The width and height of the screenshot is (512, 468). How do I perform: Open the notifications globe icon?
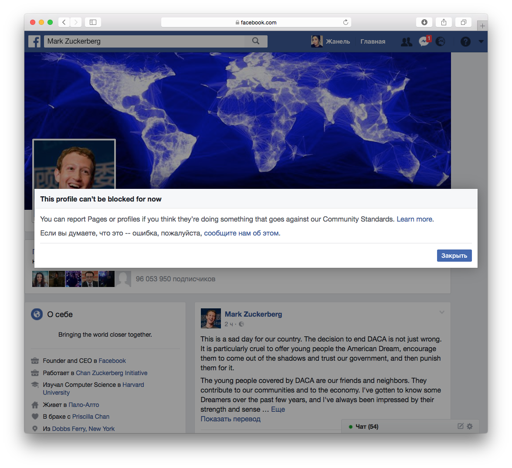(x=440, y=41)
